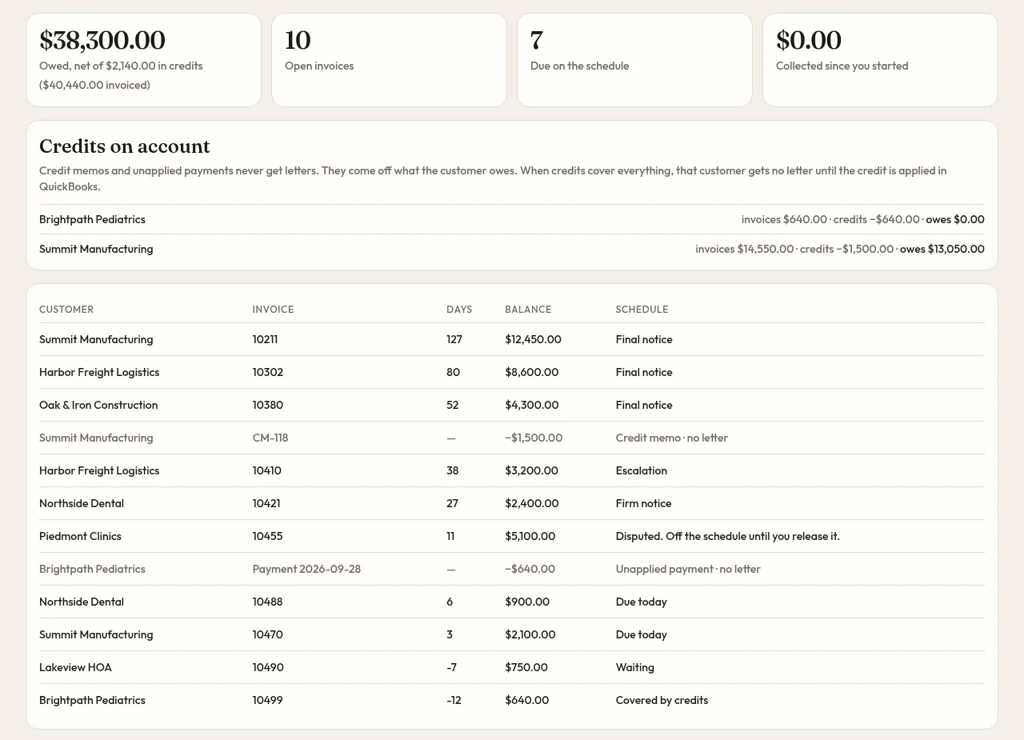Click the DAYS column header
1024x740 pixels.
click(459, 310)
